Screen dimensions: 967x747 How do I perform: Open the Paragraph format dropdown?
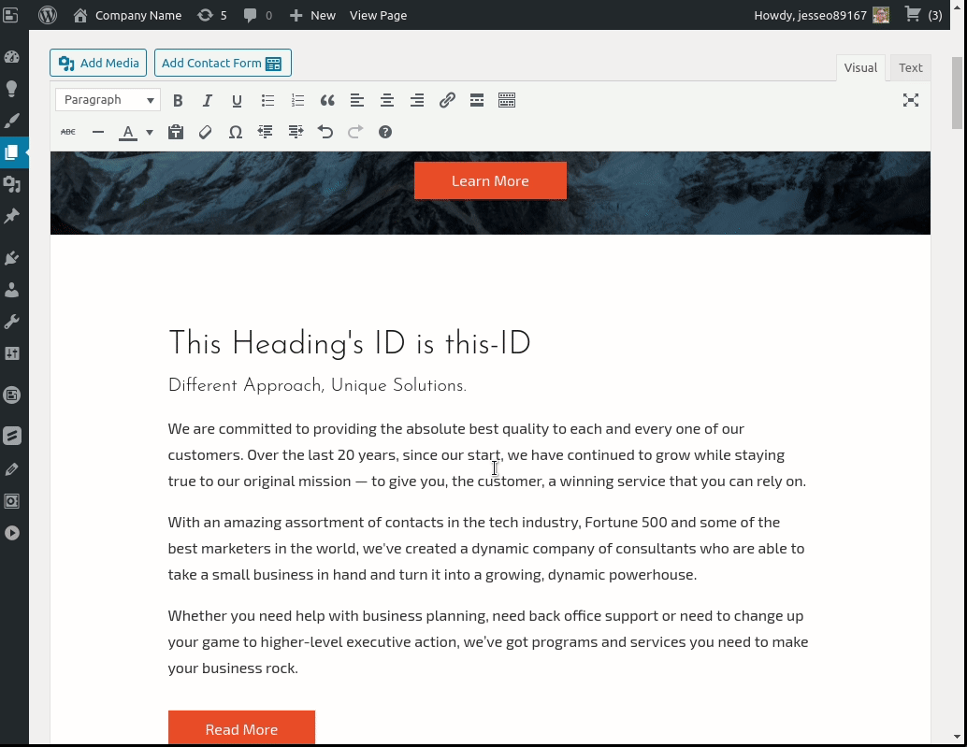click(x=108, y=100)
